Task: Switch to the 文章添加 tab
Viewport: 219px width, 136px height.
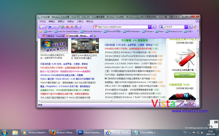Action: coord(54,36)
